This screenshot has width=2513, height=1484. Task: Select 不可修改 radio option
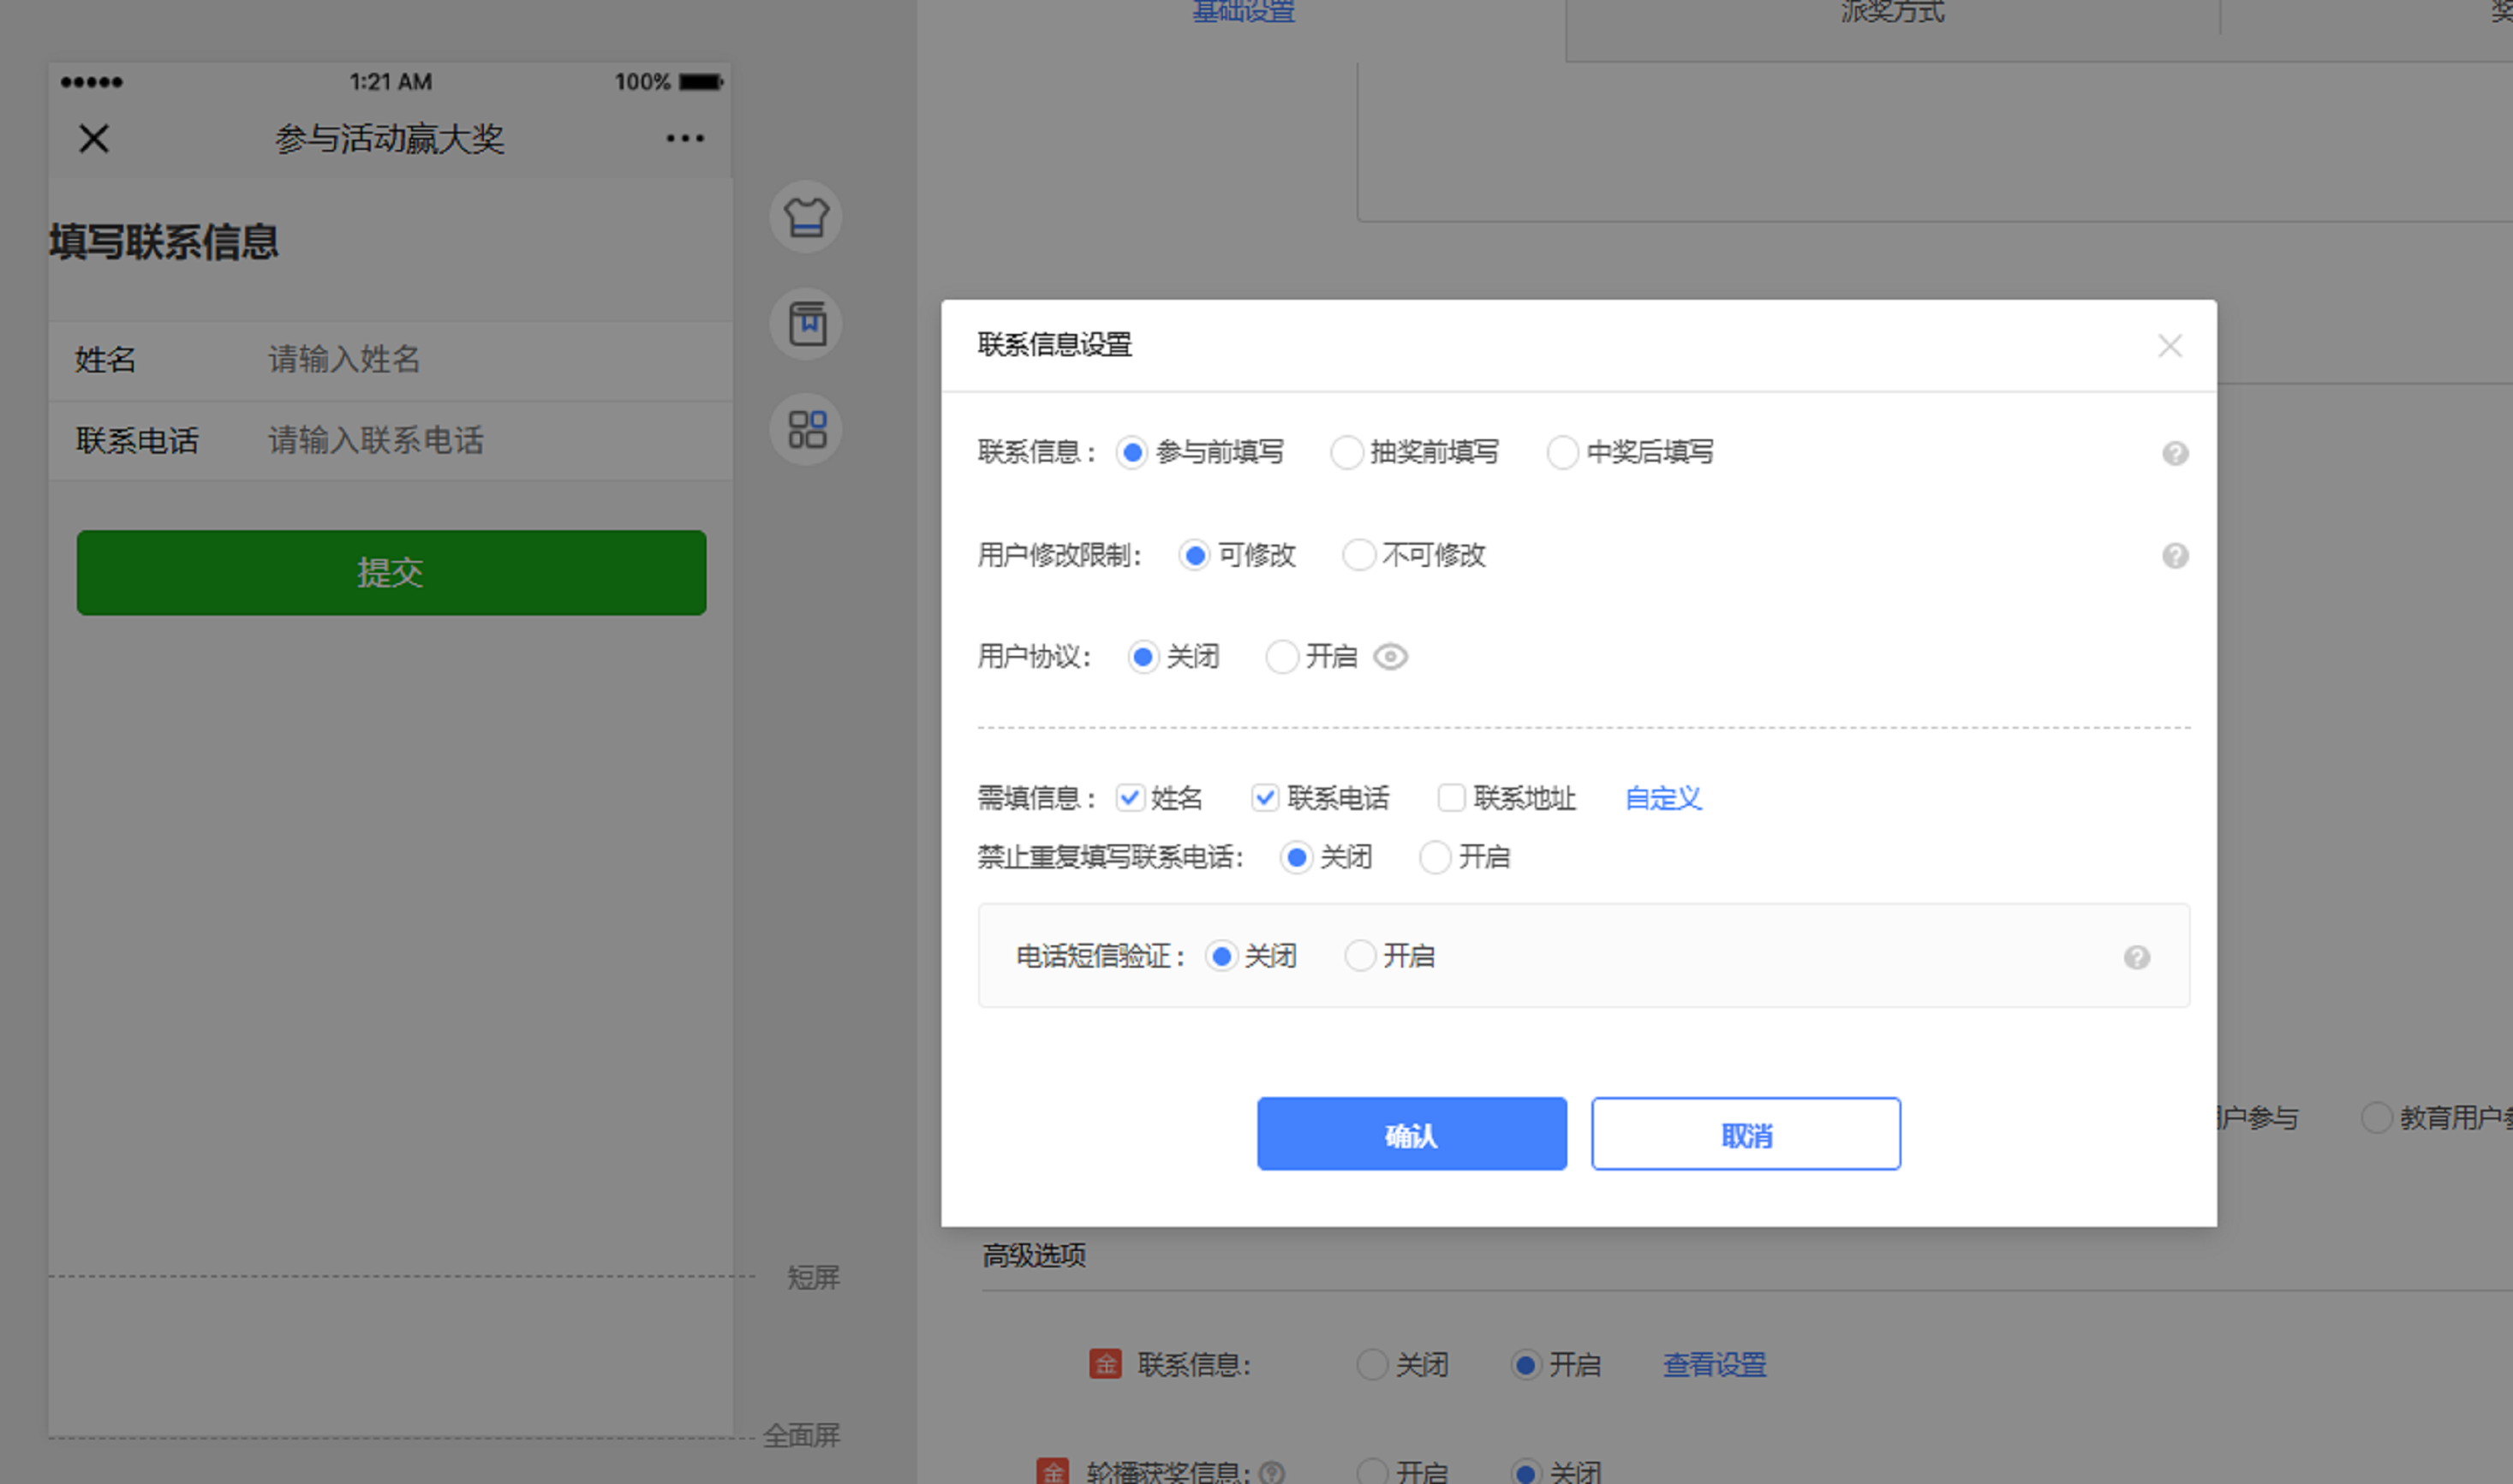pyautogui.click(x=1358, y=555)
